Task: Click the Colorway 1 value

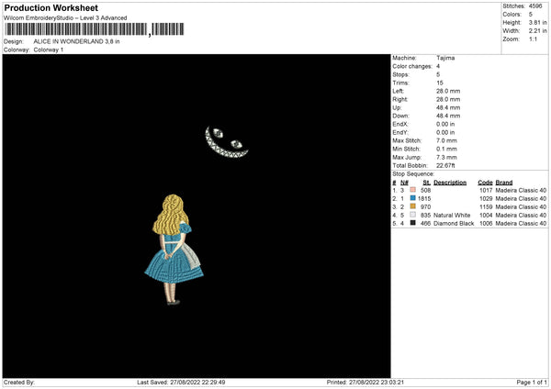Action: [49, 50]
